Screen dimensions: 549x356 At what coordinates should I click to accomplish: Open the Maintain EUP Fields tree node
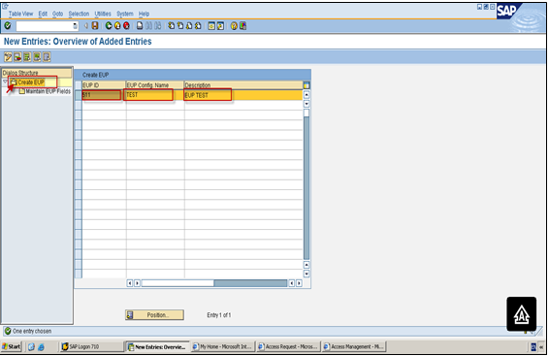click(45, 91)
